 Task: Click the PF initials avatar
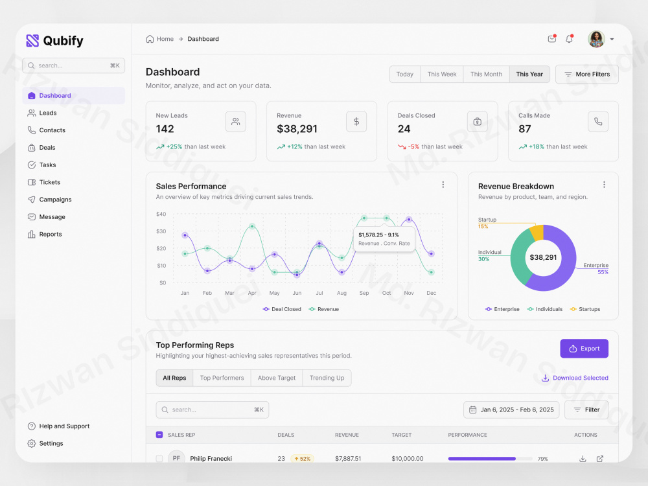(x=176, y=457)
